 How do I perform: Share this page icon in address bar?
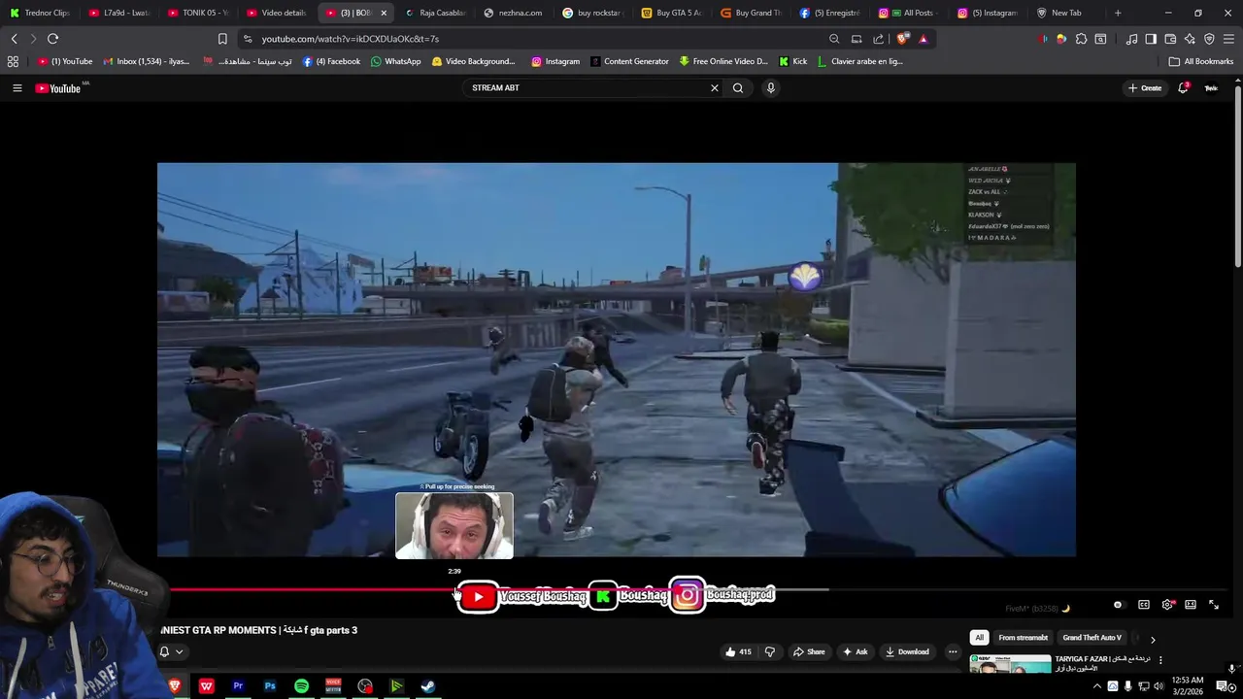coord(879,39)
